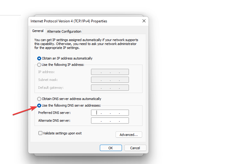The width and height of the screenshot is (226, 164).
Task: Click the last octet of Preferred DNS
Action: pos(124,113)
